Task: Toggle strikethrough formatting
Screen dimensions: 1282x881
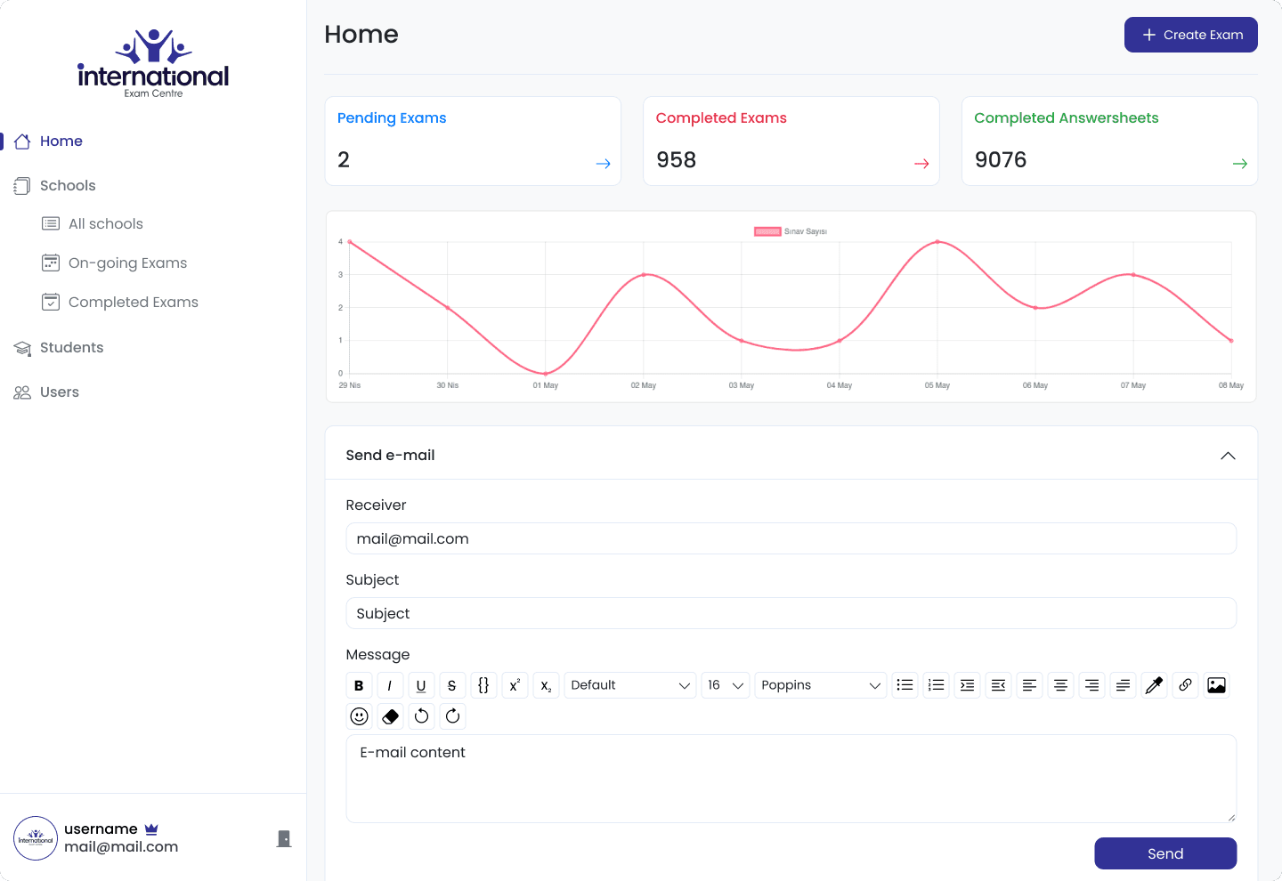Action: click(x=452, y=685)
